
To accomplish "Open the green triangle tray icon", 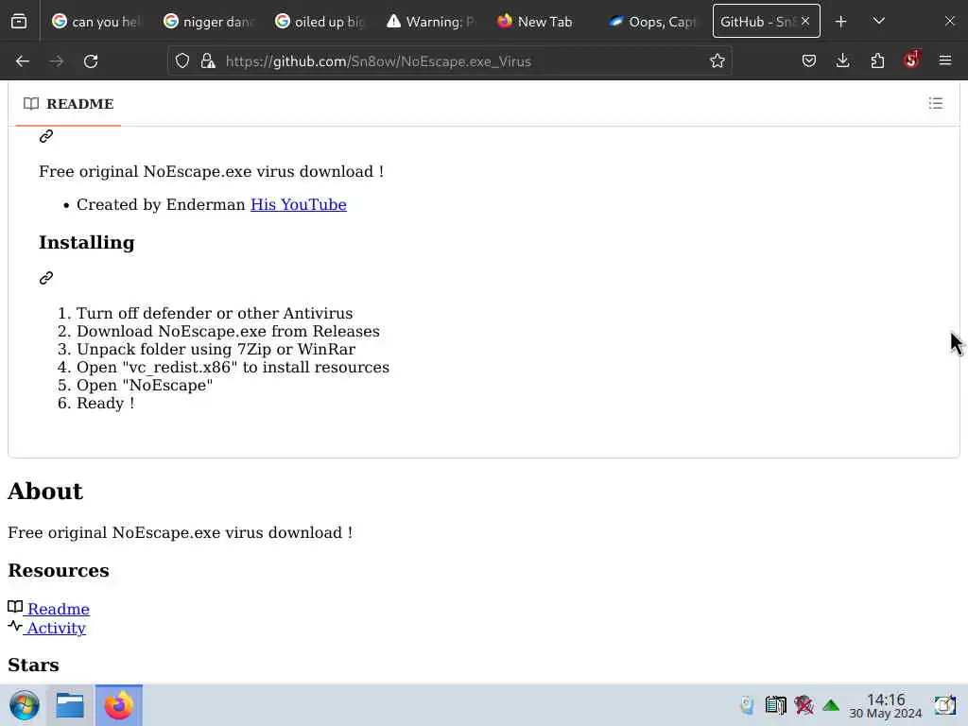I will 831,705.
